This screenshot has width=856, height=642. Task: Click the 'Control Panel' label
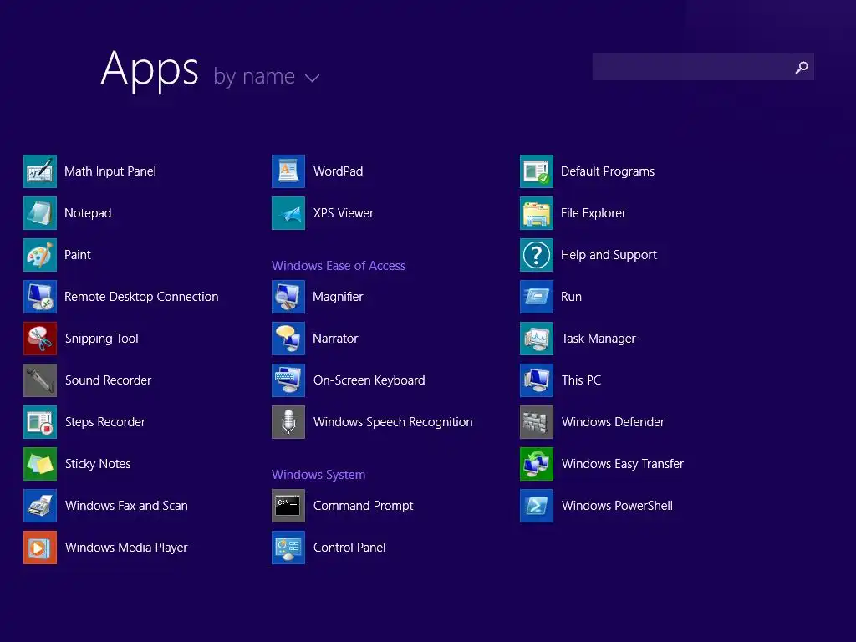(x=349, y=548)
